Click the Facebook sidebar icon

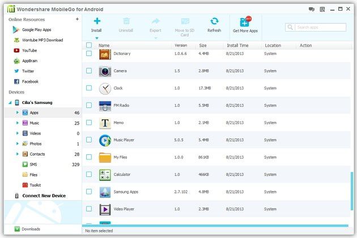pyautogui.click(x=16, y=81)
